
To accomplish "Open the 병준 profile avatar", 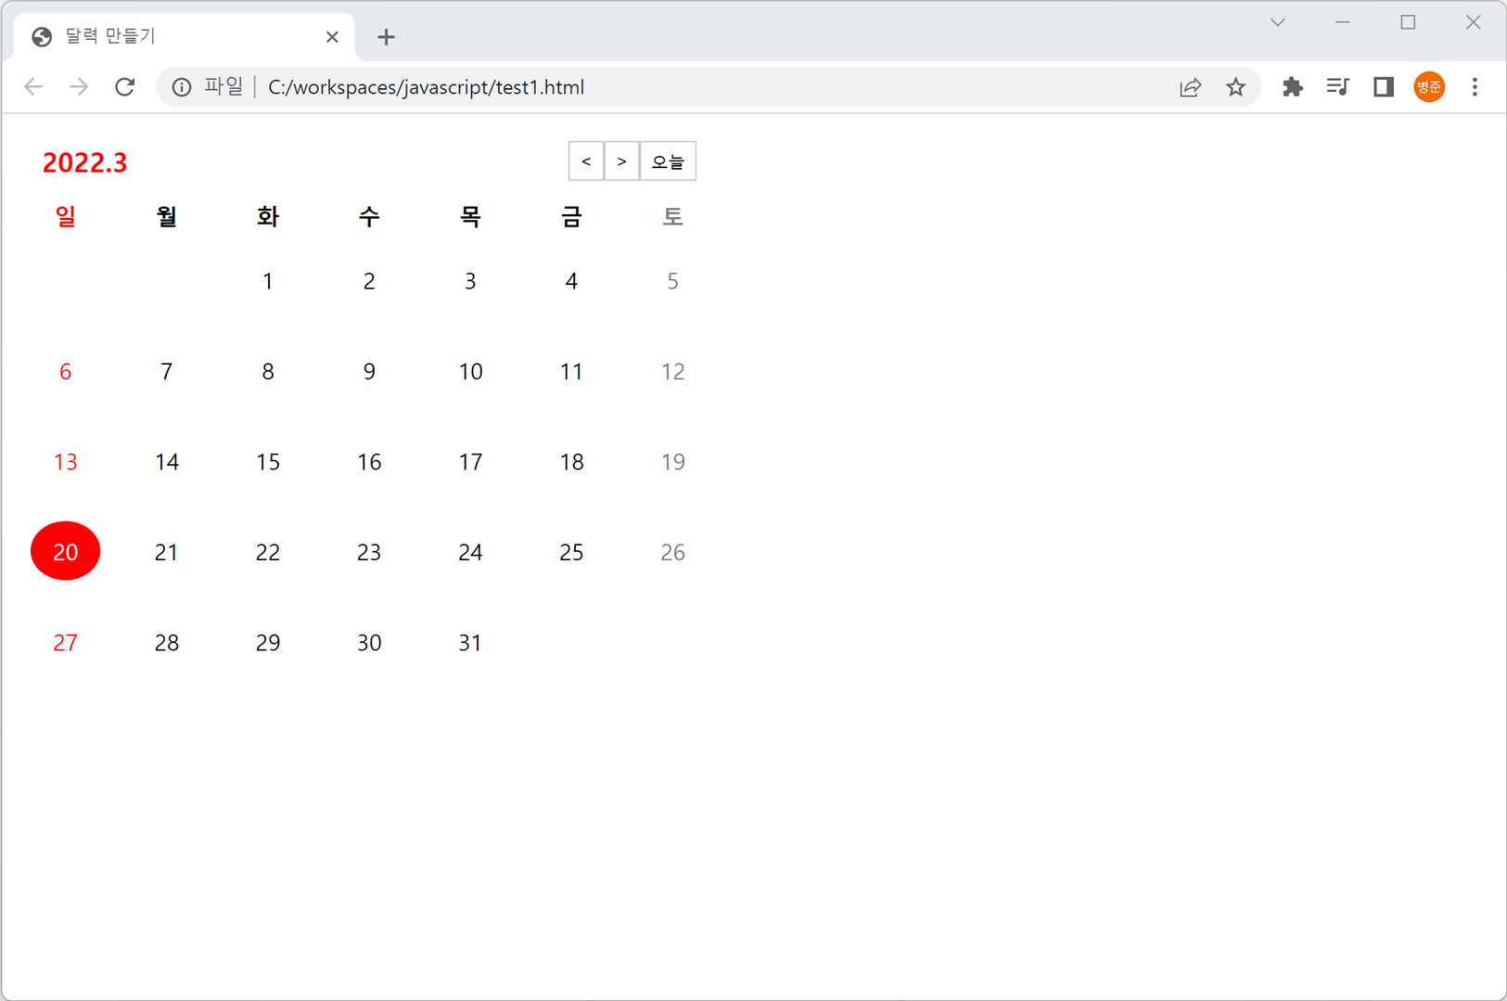I will (x=1429, y=87).
